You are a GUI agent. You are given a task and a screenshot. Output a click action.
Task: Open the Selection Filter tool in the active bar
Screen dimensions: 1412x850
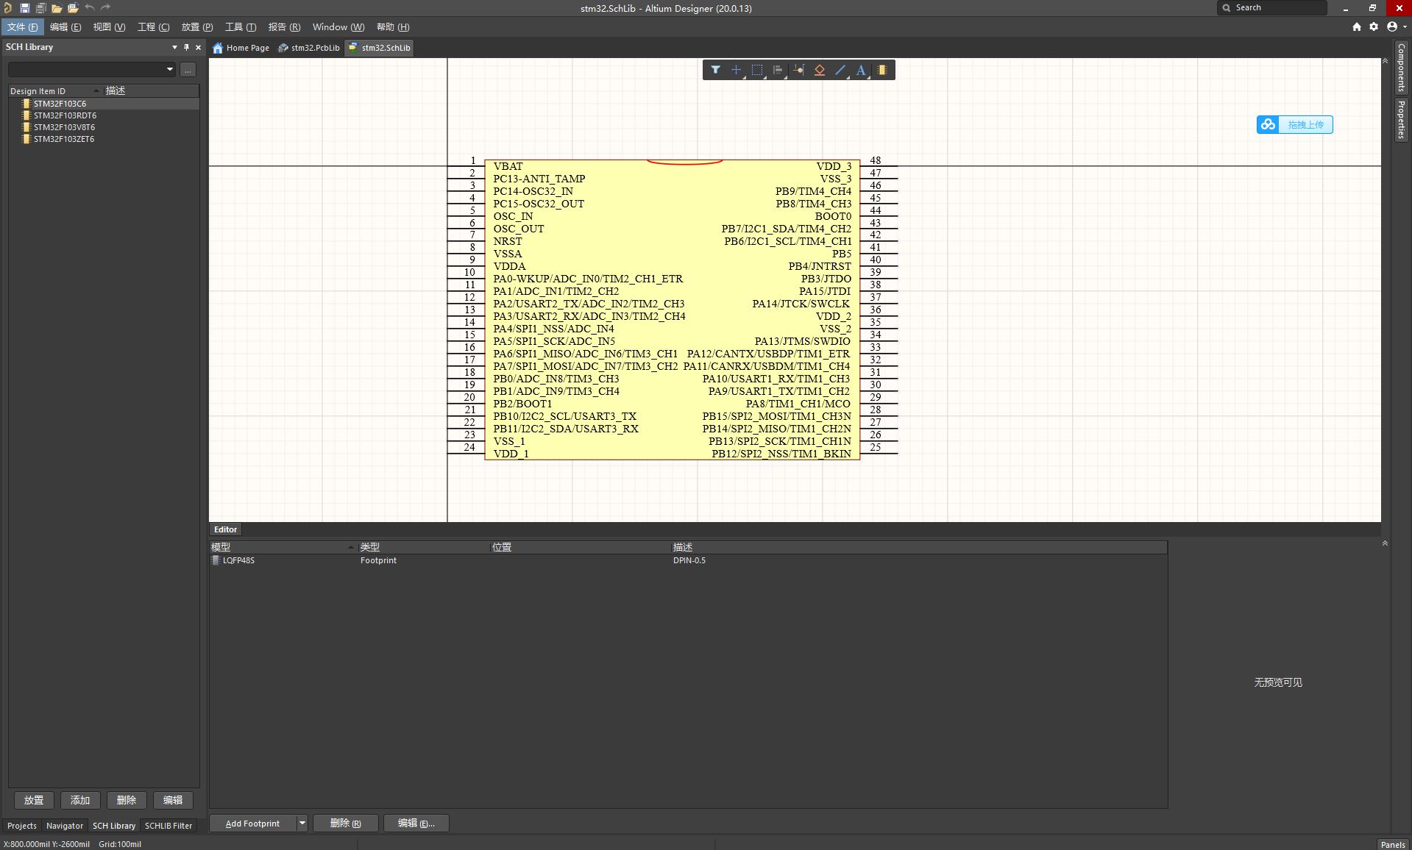point(715,70)
